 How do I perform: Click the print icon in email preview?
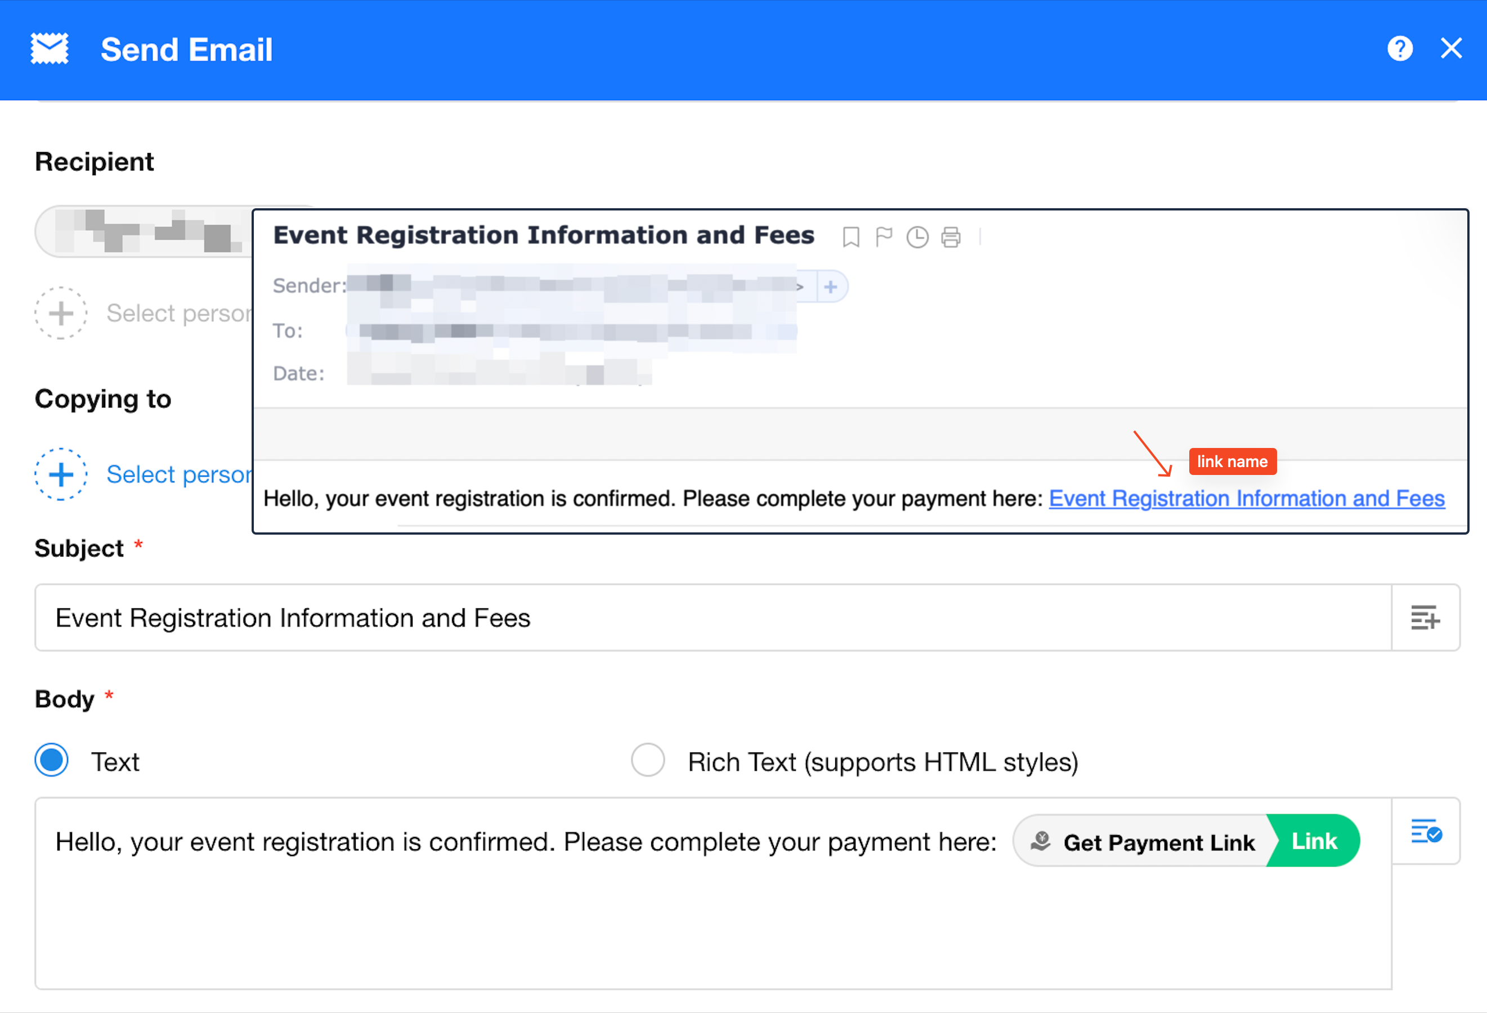click(x=950, y=237)
